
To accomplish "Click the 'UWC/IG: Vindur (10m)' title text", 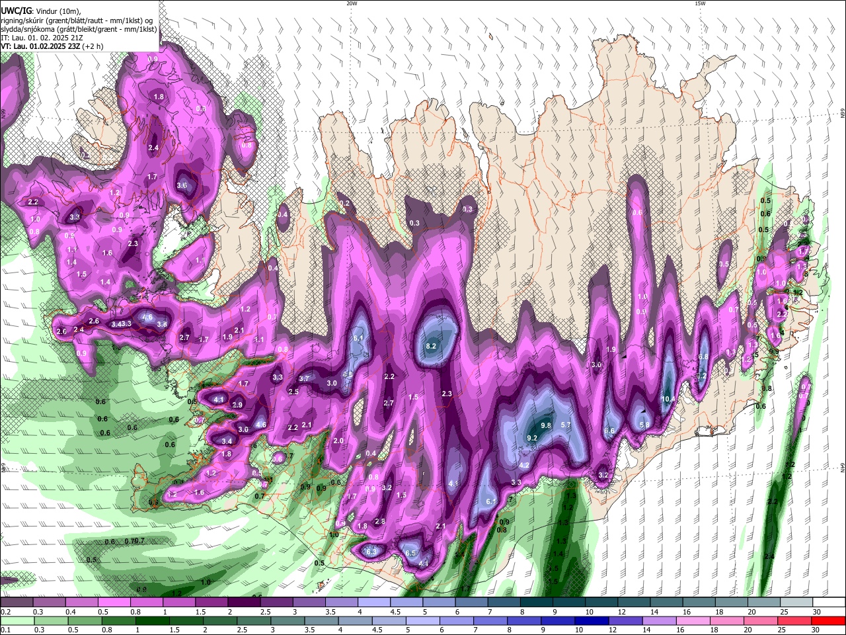I will (41, 11).
